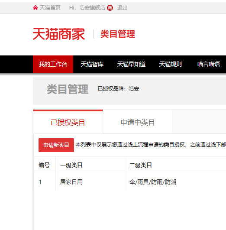Open 我的工作台 navigation tab
The height and width of the screenshot is (230, 226).
click(x=53, y=64)
